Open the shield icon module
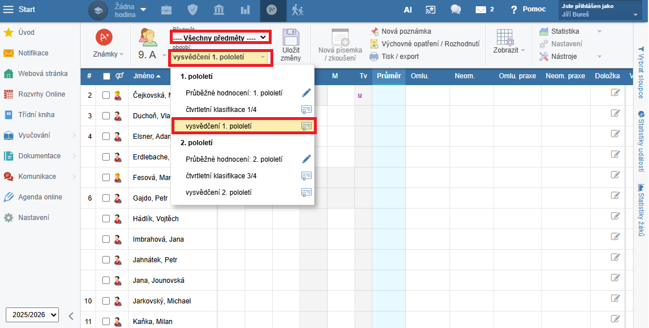 tap(193, 10)
